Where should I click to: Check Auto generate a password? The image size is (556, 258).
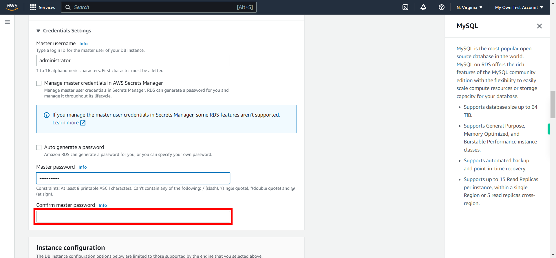point(39,148)
